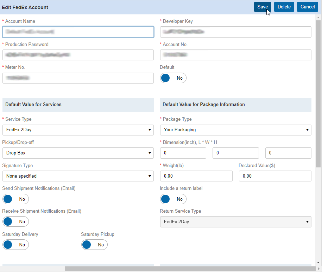Enable Send Shipment Notifications (Email)
This screenshot has width=322, height=272.
[15, 199]
